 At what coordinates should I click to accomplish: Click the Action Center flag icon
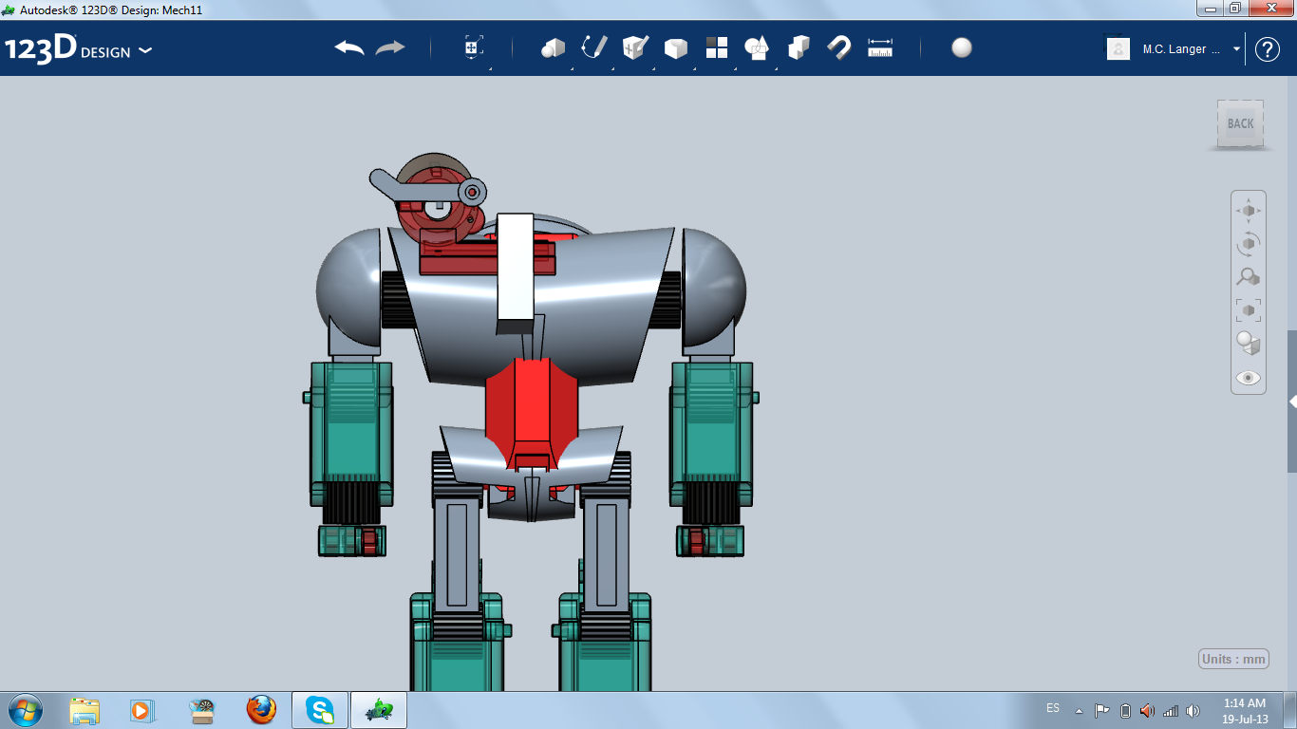click(1102, 710)
